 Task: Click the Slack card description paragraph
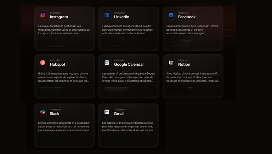click(64, 126)
